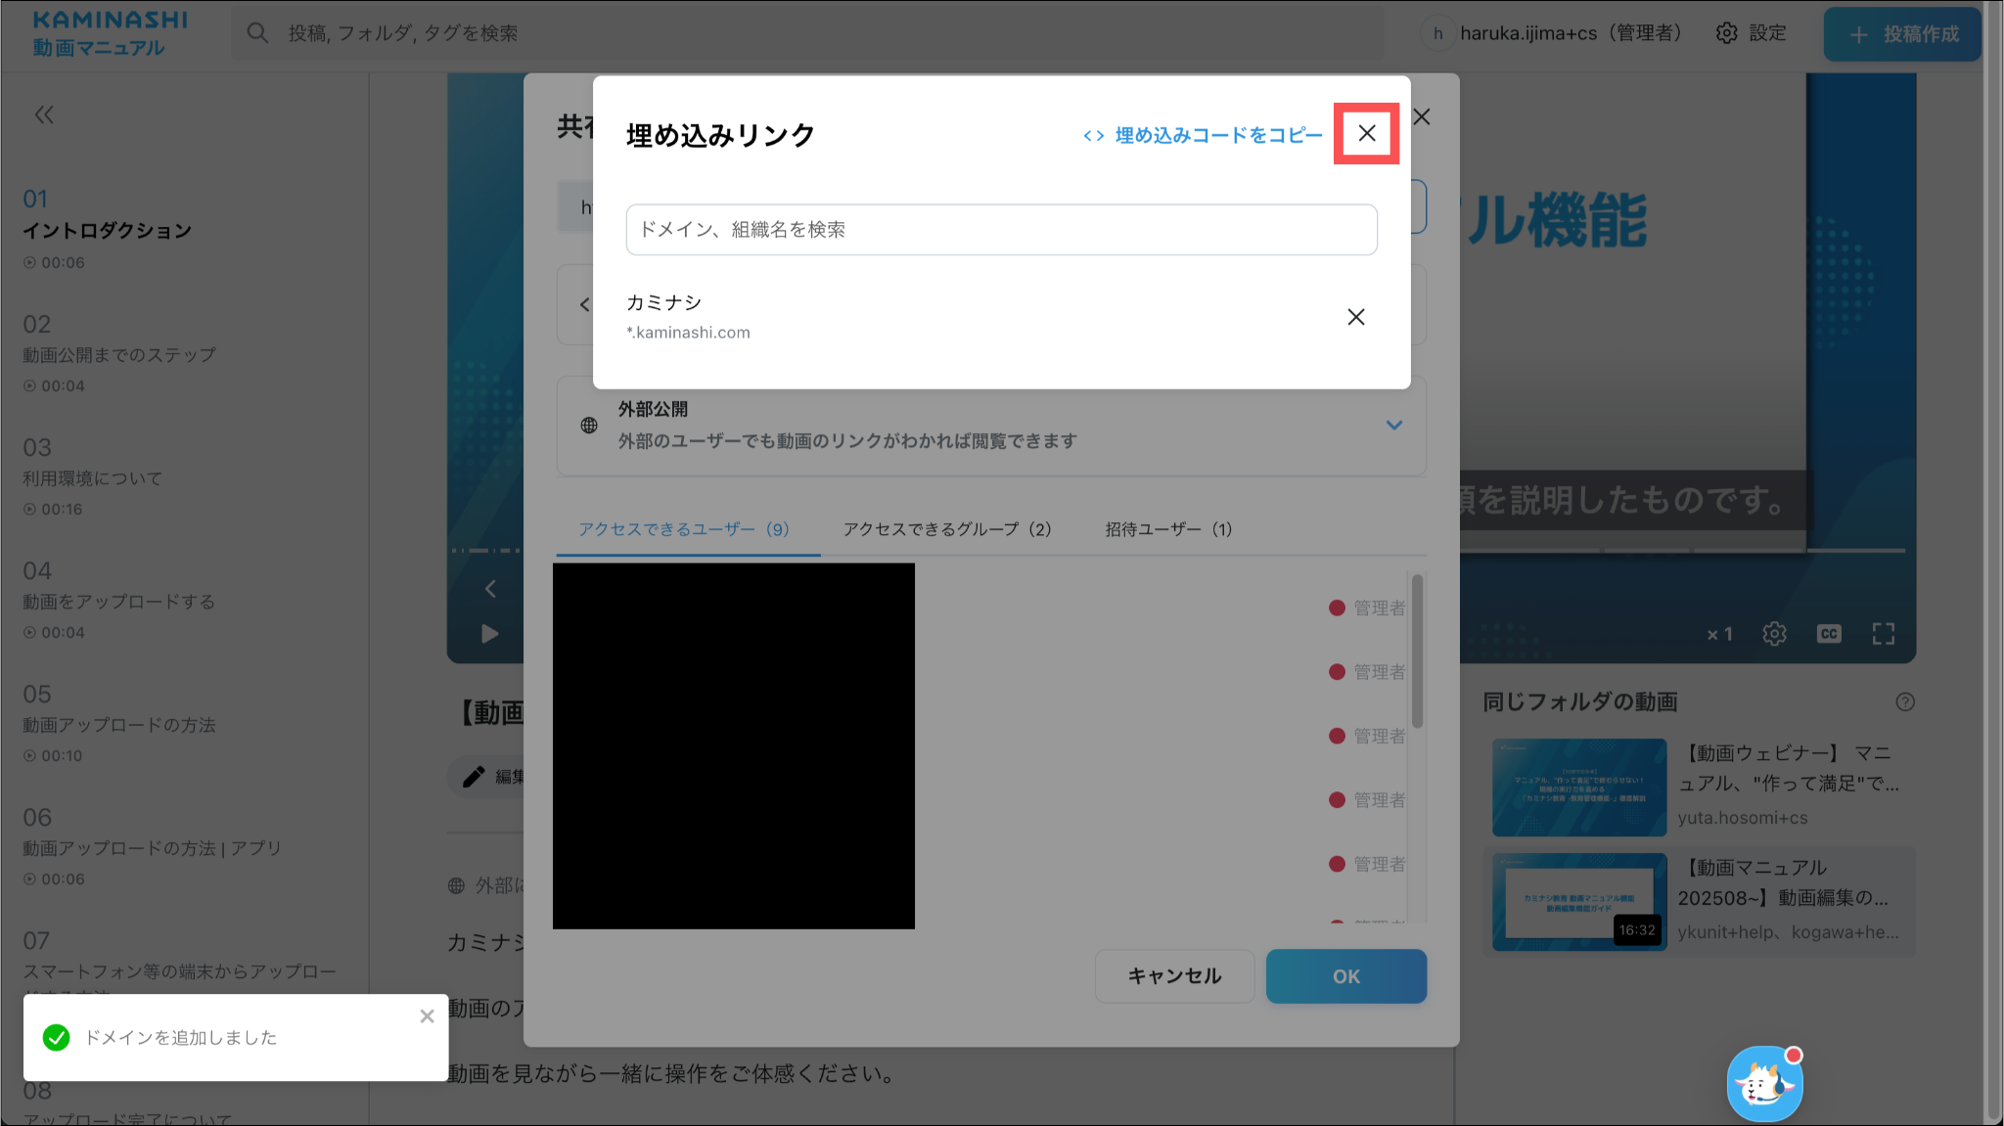
Task: Dismiss the domain added notification toast
Action: 427,1016
